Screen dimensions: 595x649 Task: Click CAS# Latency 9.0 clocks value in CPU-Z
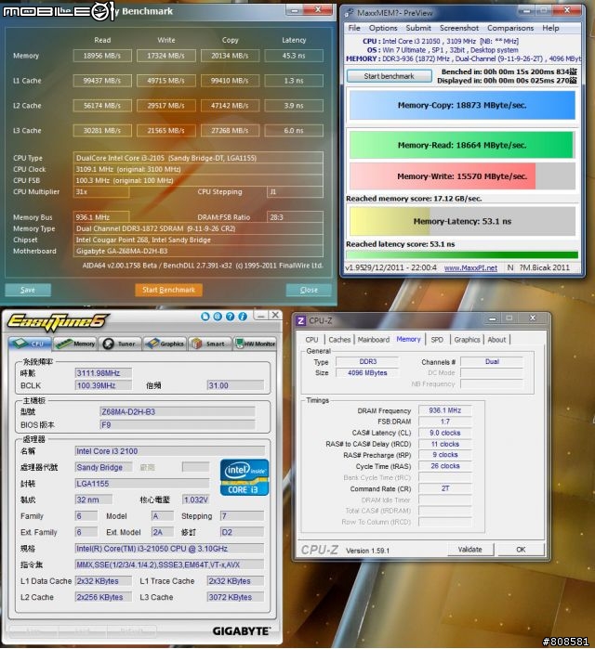(444, 433)
